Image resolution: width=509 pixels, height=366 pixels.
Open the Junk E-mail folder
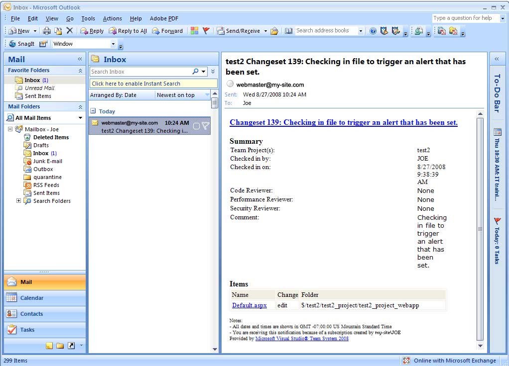click(48, 161)
